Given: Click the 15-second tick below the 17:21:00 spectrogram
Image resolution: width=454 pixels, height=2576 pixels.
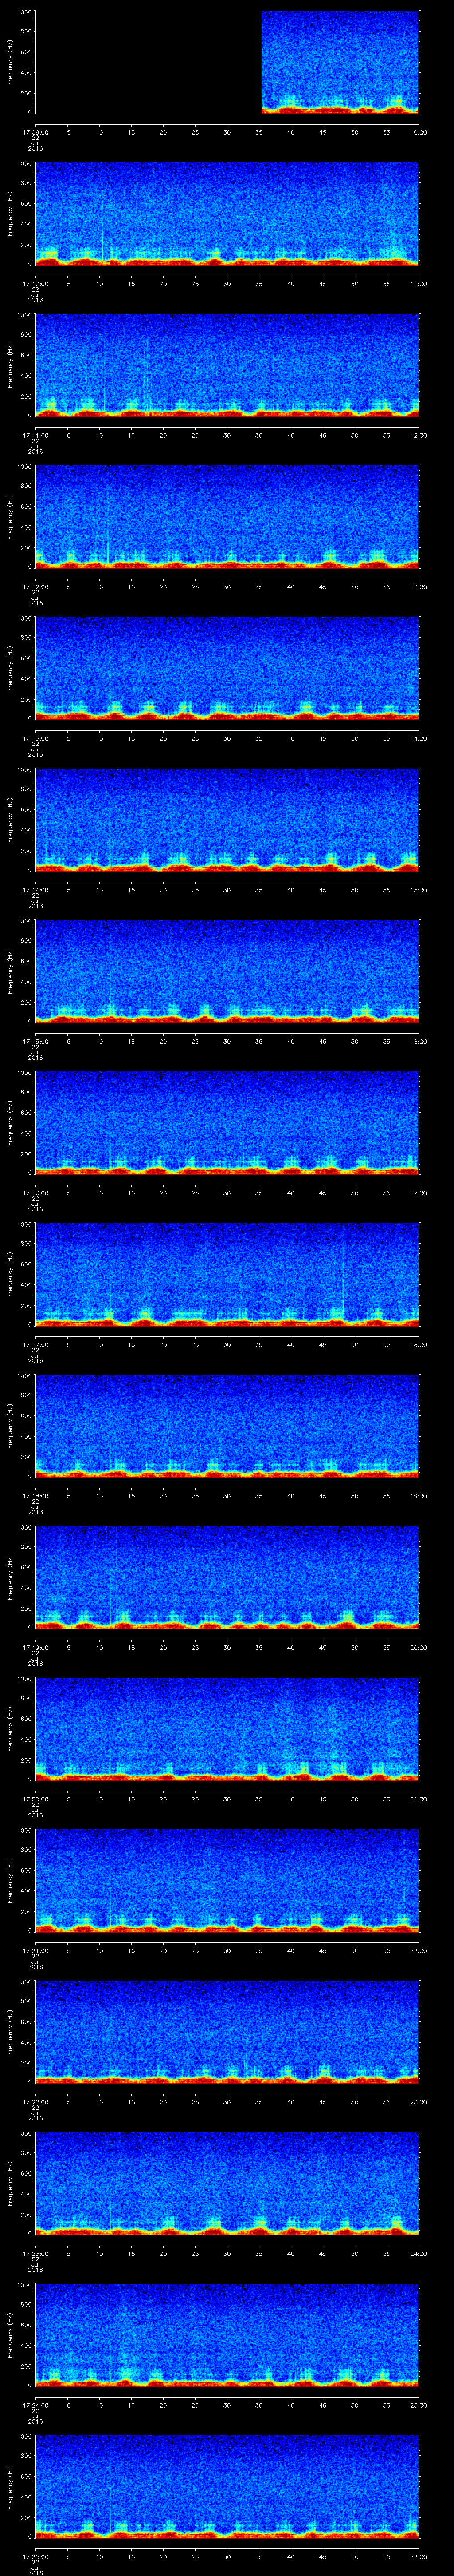Looking at the screenshot, I should click(131, 1950).
